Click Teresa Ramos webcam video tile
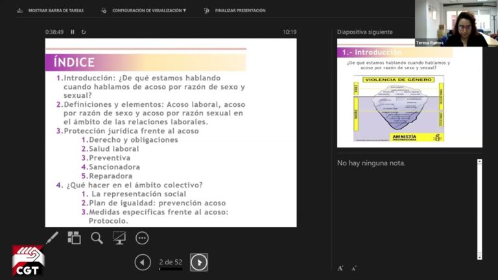 456,23
